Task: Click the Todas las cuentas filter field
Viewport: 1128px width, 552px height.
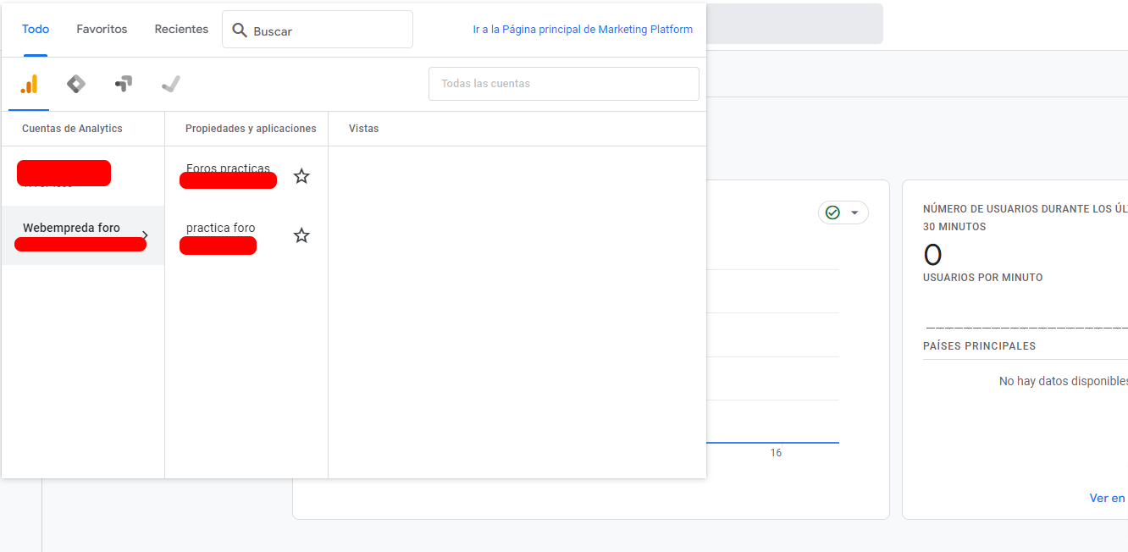Action: coord(564,84)
